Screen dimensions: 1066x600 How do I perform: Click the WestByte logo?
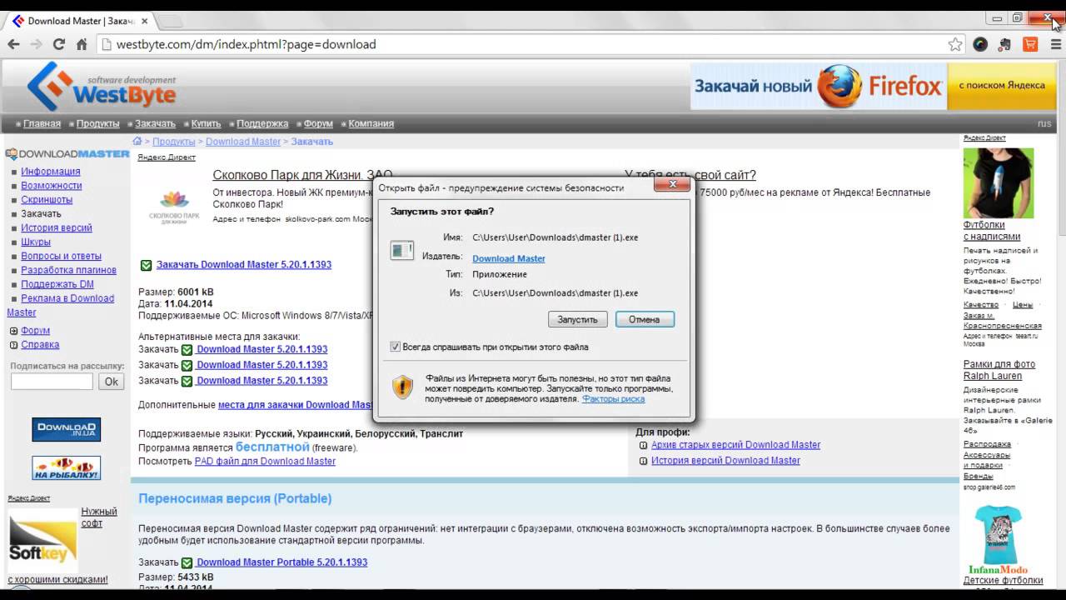[102, 86]
